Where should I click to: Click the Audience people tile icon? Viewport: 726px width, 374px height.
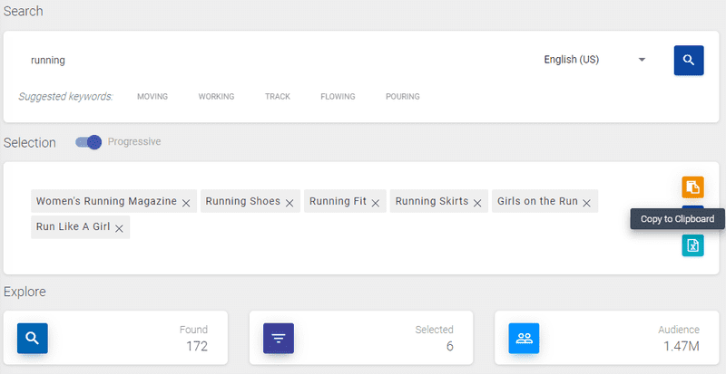(x=524, y=339)
